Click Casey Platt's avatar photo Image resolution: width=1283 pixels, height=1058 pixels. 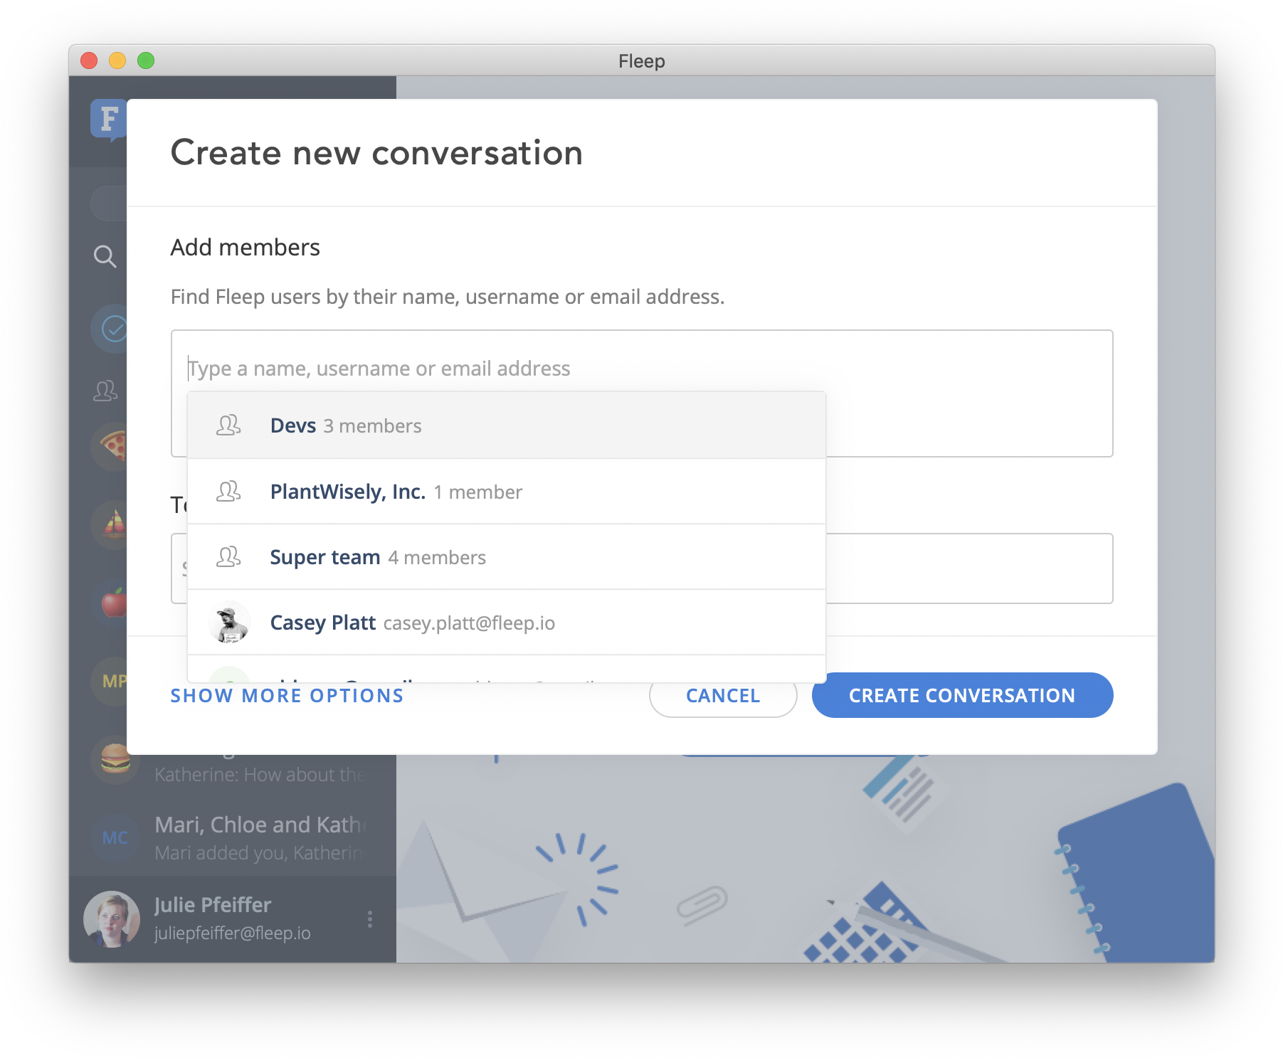coord(229,623)
